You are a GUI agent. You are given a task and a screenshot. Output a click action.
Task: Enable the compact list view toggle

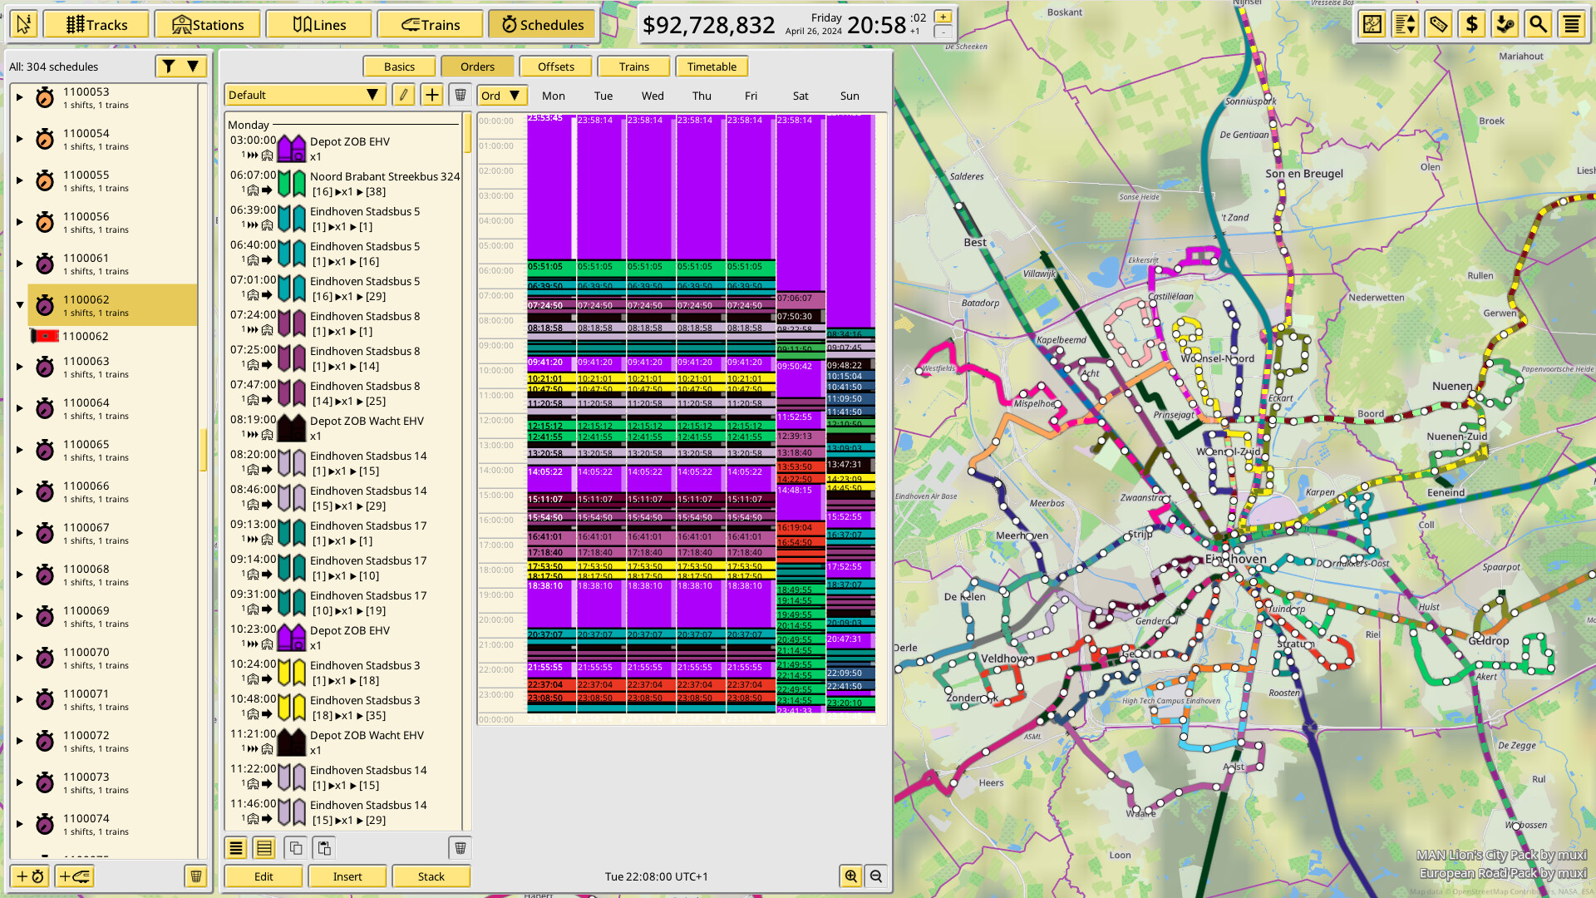(236, 847)
